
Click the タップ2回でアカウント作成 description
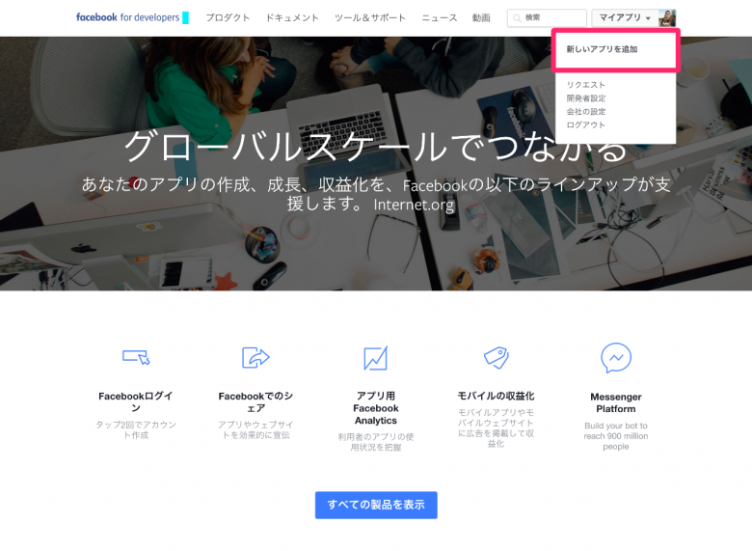pos(136,429)
